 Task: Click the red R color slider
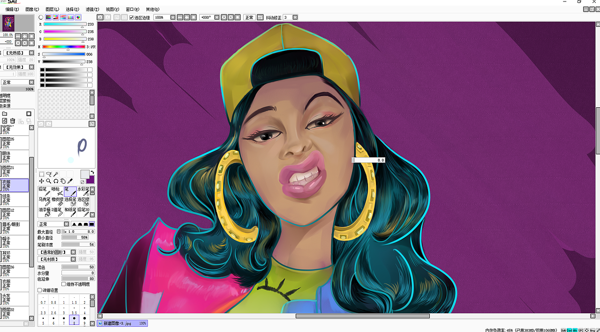tap(65, 24)
